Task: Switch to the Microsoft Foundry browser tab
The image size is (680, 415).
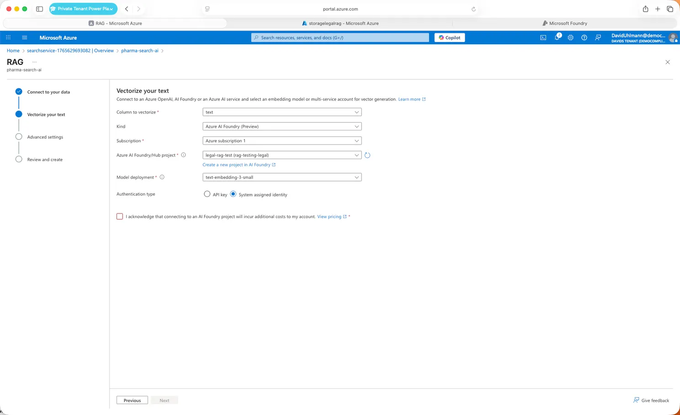Action: [564, 23]
